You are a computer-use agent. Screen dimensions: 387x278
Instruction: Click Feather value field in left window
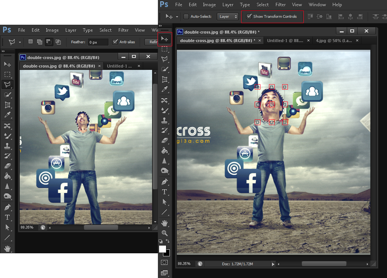pyautogui.click(x=98, y=42)
